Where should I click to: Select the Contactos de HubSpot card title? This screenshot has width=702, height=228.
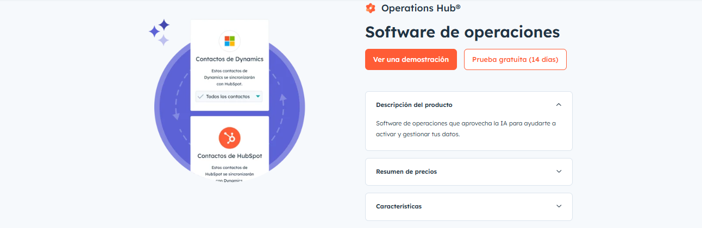[229, 156]
